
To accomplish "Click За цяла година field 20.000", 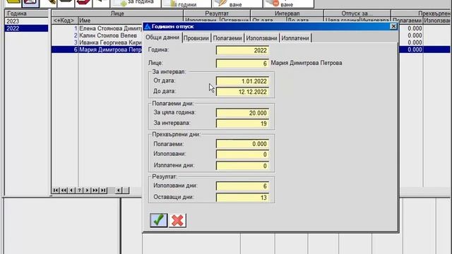I will (242, 113).
